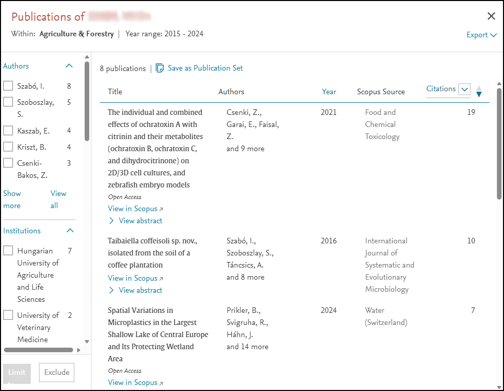Viewport: 504px width, 391px height.
Task: View all authors link
Action: pyautogui.click(x=58, y=200)
